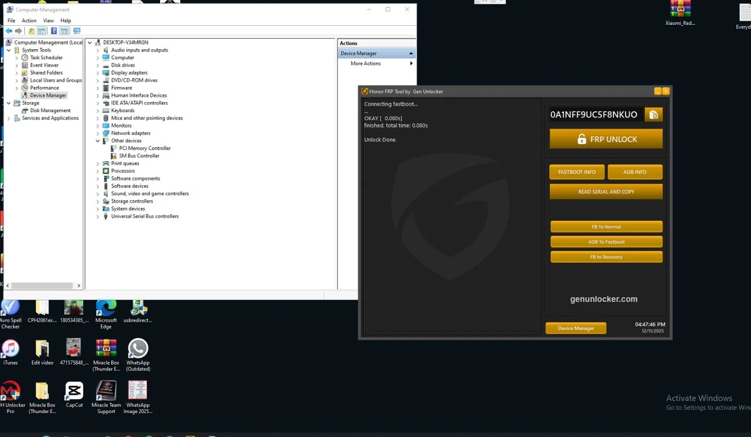751x437 pixels.
Task: Click the blue Help question-mark toolbar icon
Action: 54,31
